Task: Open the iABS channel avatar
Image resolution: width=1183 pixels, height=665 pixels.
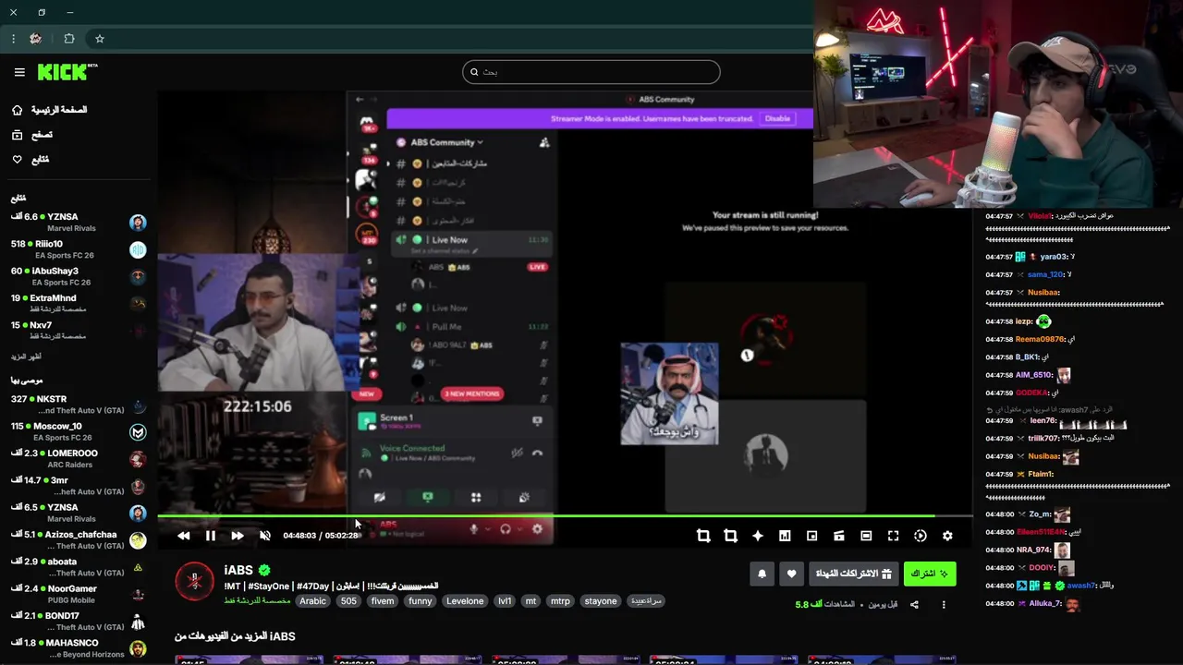Action: tap(195, 581)
